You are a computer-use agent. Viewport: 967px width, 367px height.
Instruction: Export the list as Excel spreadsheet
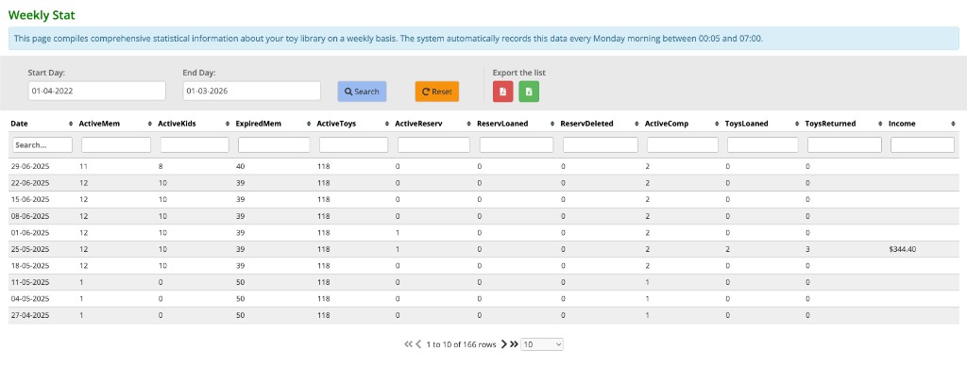(x=529, y=92)
